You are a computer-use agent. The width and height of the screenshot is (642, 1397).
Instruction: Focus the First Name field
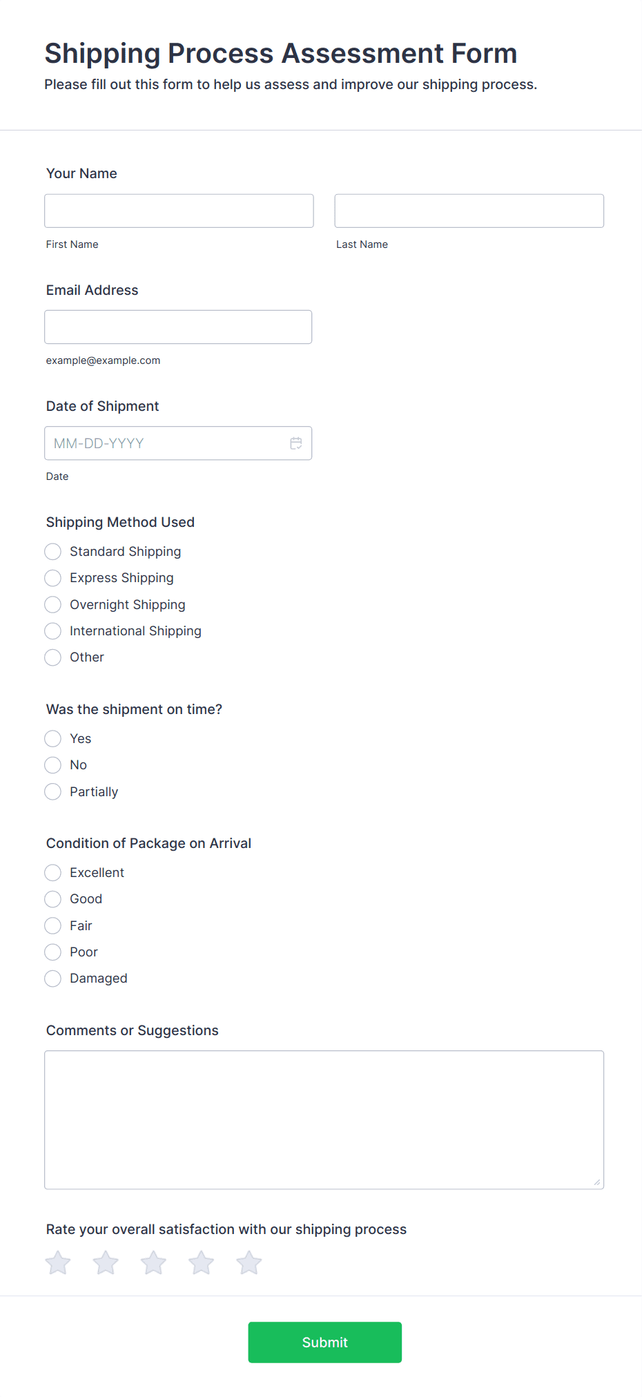click(x=179, y=211)
